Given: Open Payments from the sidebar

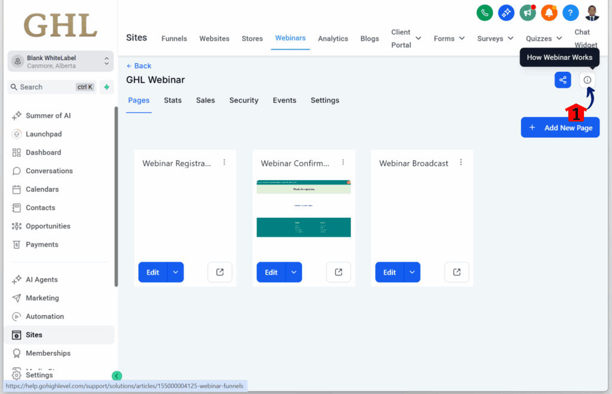Looking at the screenshot, I should [42, 244].
